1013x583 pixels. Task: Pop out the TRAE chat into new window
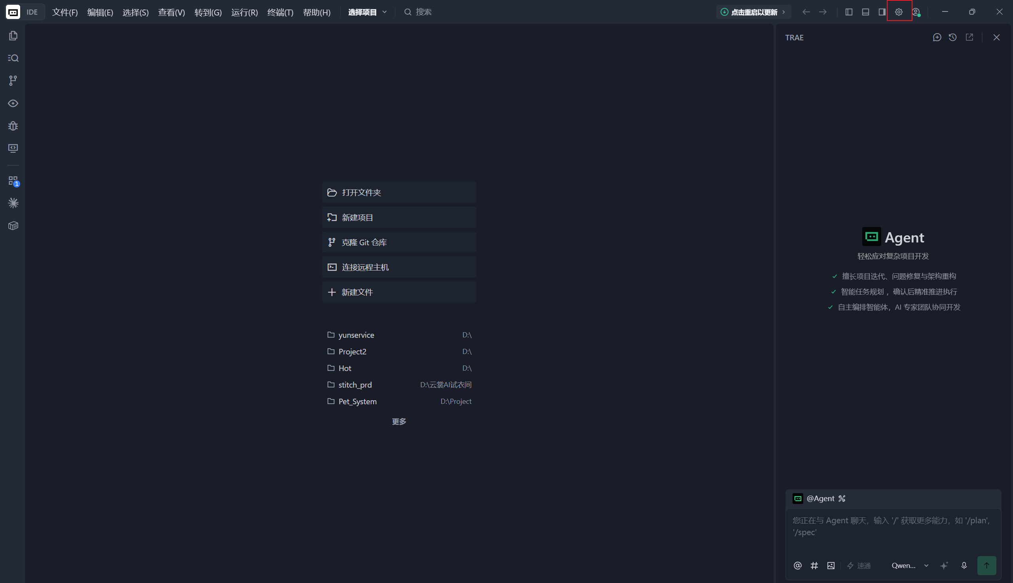pos(969,37)
